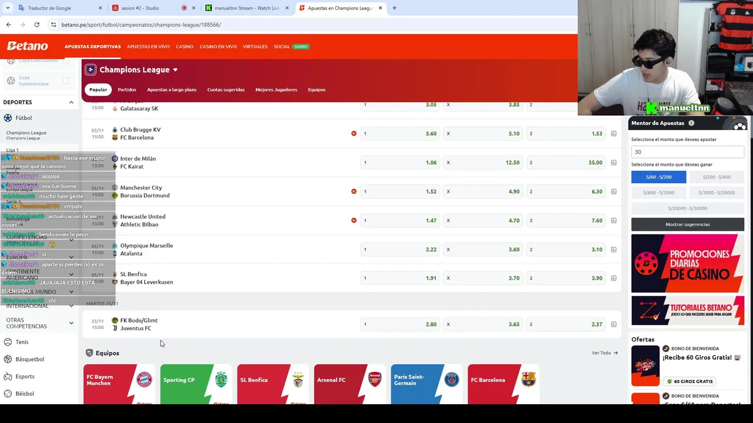Select S/60 - S/200 winning range
Screen dimensions: 753x423
[658, 177]
